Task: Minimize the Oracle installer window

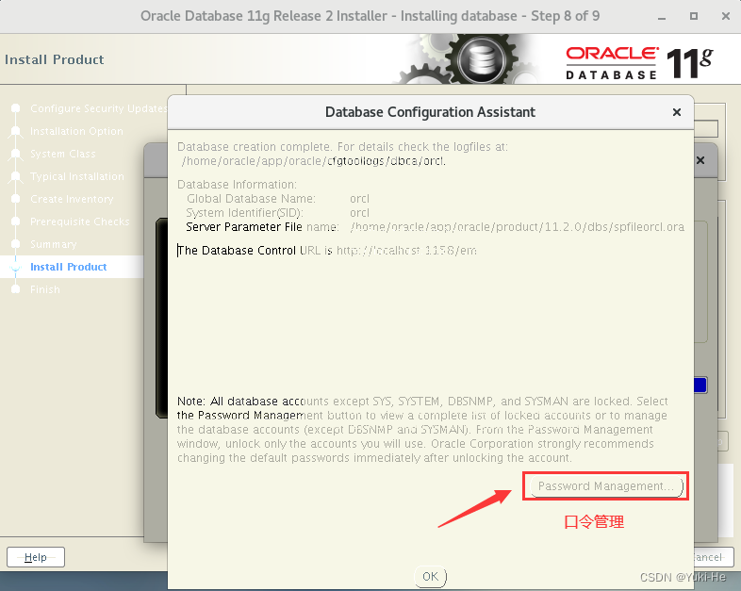Action: click(662, 17)
